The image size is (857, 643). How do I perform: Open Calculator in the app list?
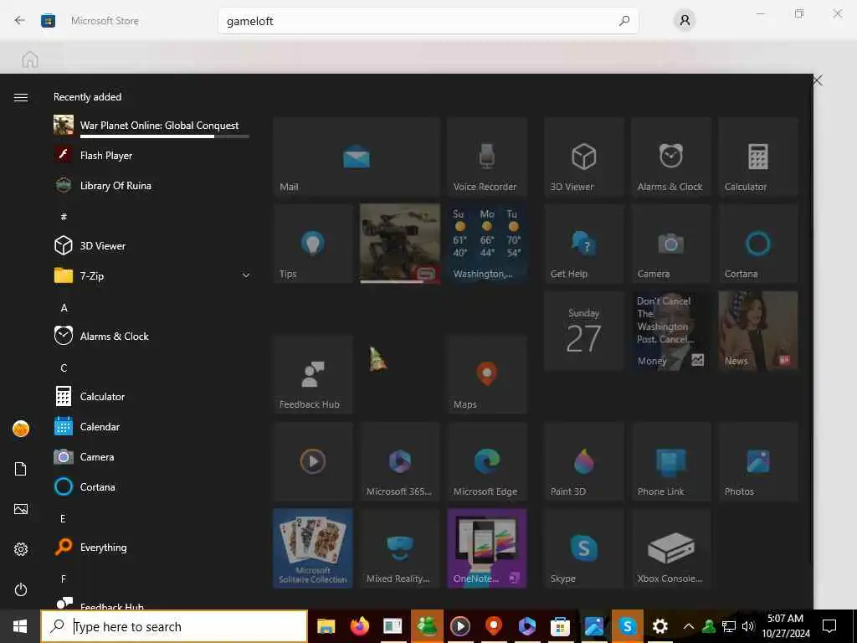pos(152,396)
